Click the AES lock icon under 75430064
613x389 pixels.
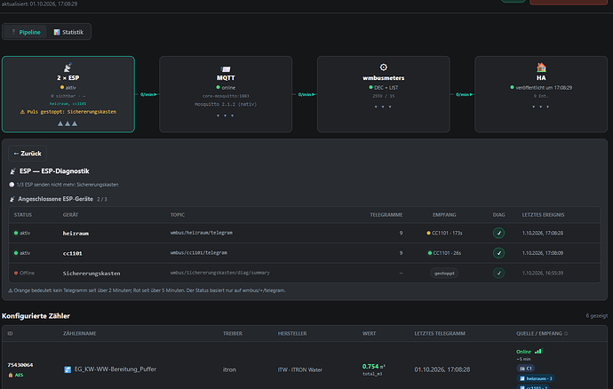pos(11,375)
